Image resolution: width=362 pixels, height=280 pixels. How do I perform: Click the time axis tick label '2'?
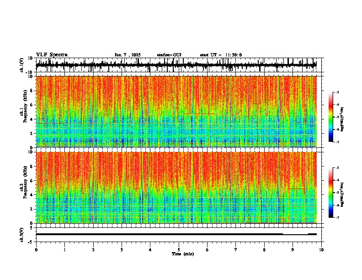tap(93, 250)
